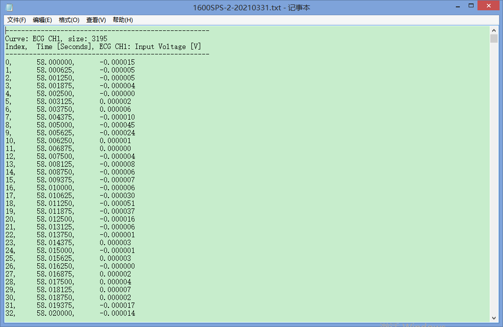Click the time value 58.008750

55,172
